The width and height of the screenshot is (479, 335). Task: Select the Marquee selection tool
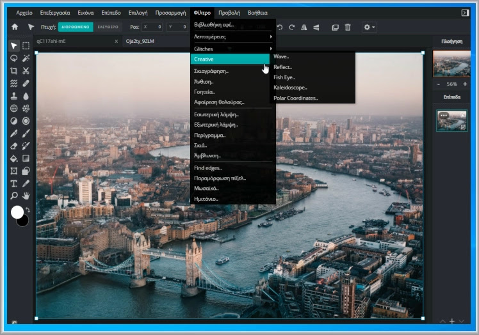pos(26,46)
